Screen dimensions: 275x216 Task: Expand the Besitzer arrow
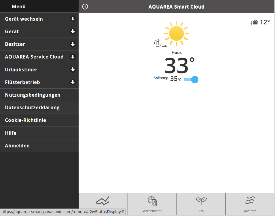click(73, 44)
